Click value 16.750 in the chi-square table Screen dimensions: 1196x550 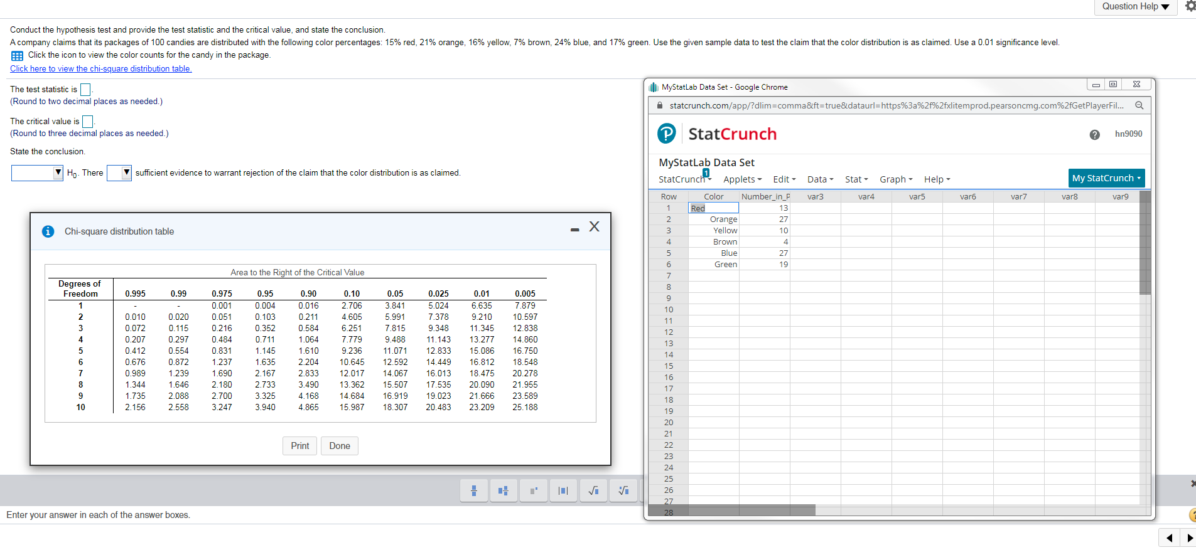(525, 351)
